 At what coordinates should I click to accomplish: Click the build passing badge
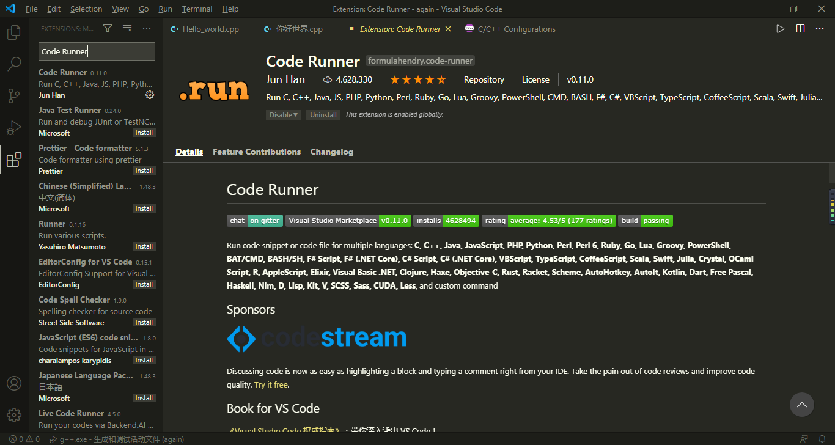[646, 221]
